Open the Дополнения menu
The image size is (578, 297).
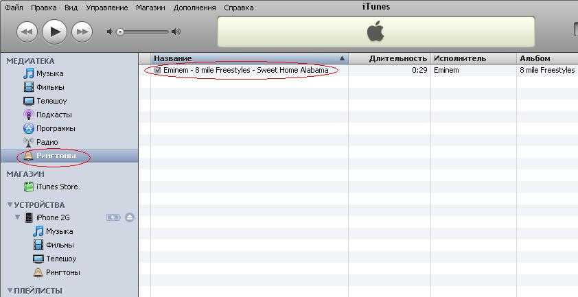point(195,8)
